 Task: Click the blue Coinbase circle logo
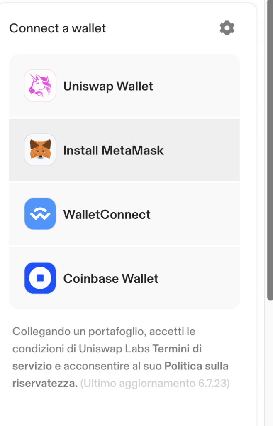click(x=40, y=278)
